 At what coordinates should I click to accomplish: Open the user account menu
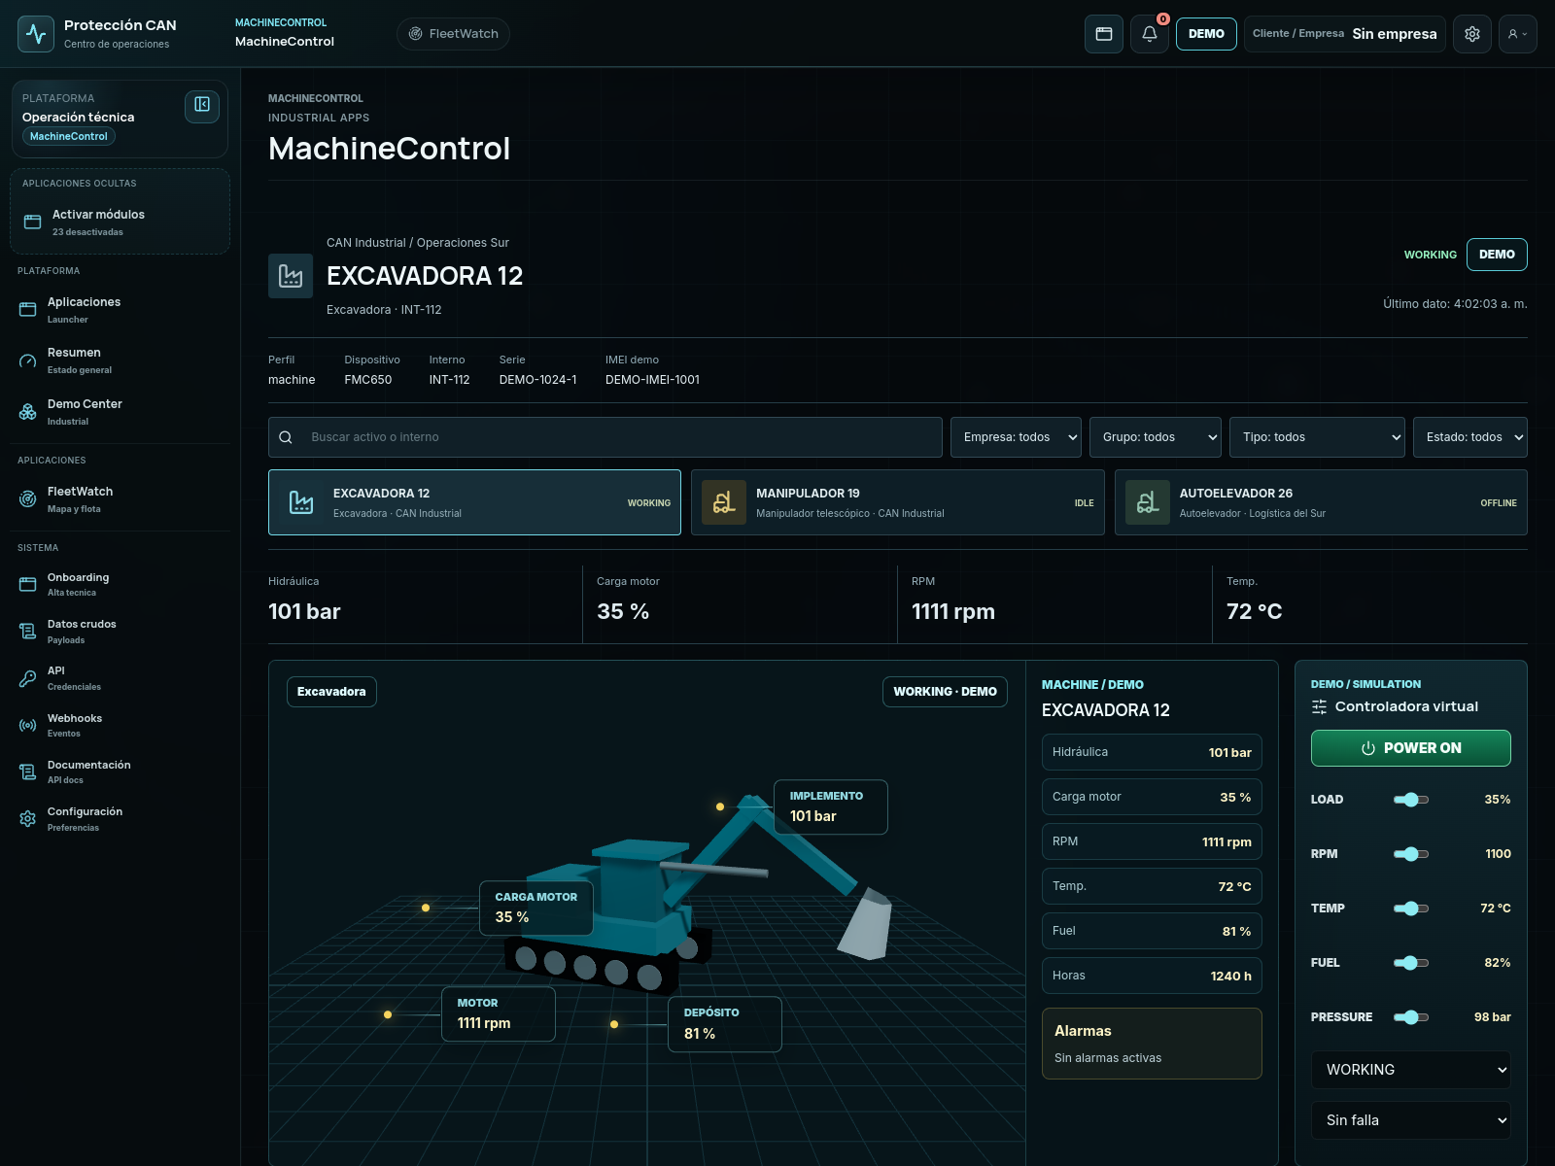click(x=1518, y=34)
